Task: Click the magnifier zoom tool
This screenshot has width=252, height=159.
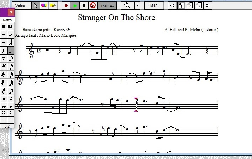Action: tap(127, 5)
